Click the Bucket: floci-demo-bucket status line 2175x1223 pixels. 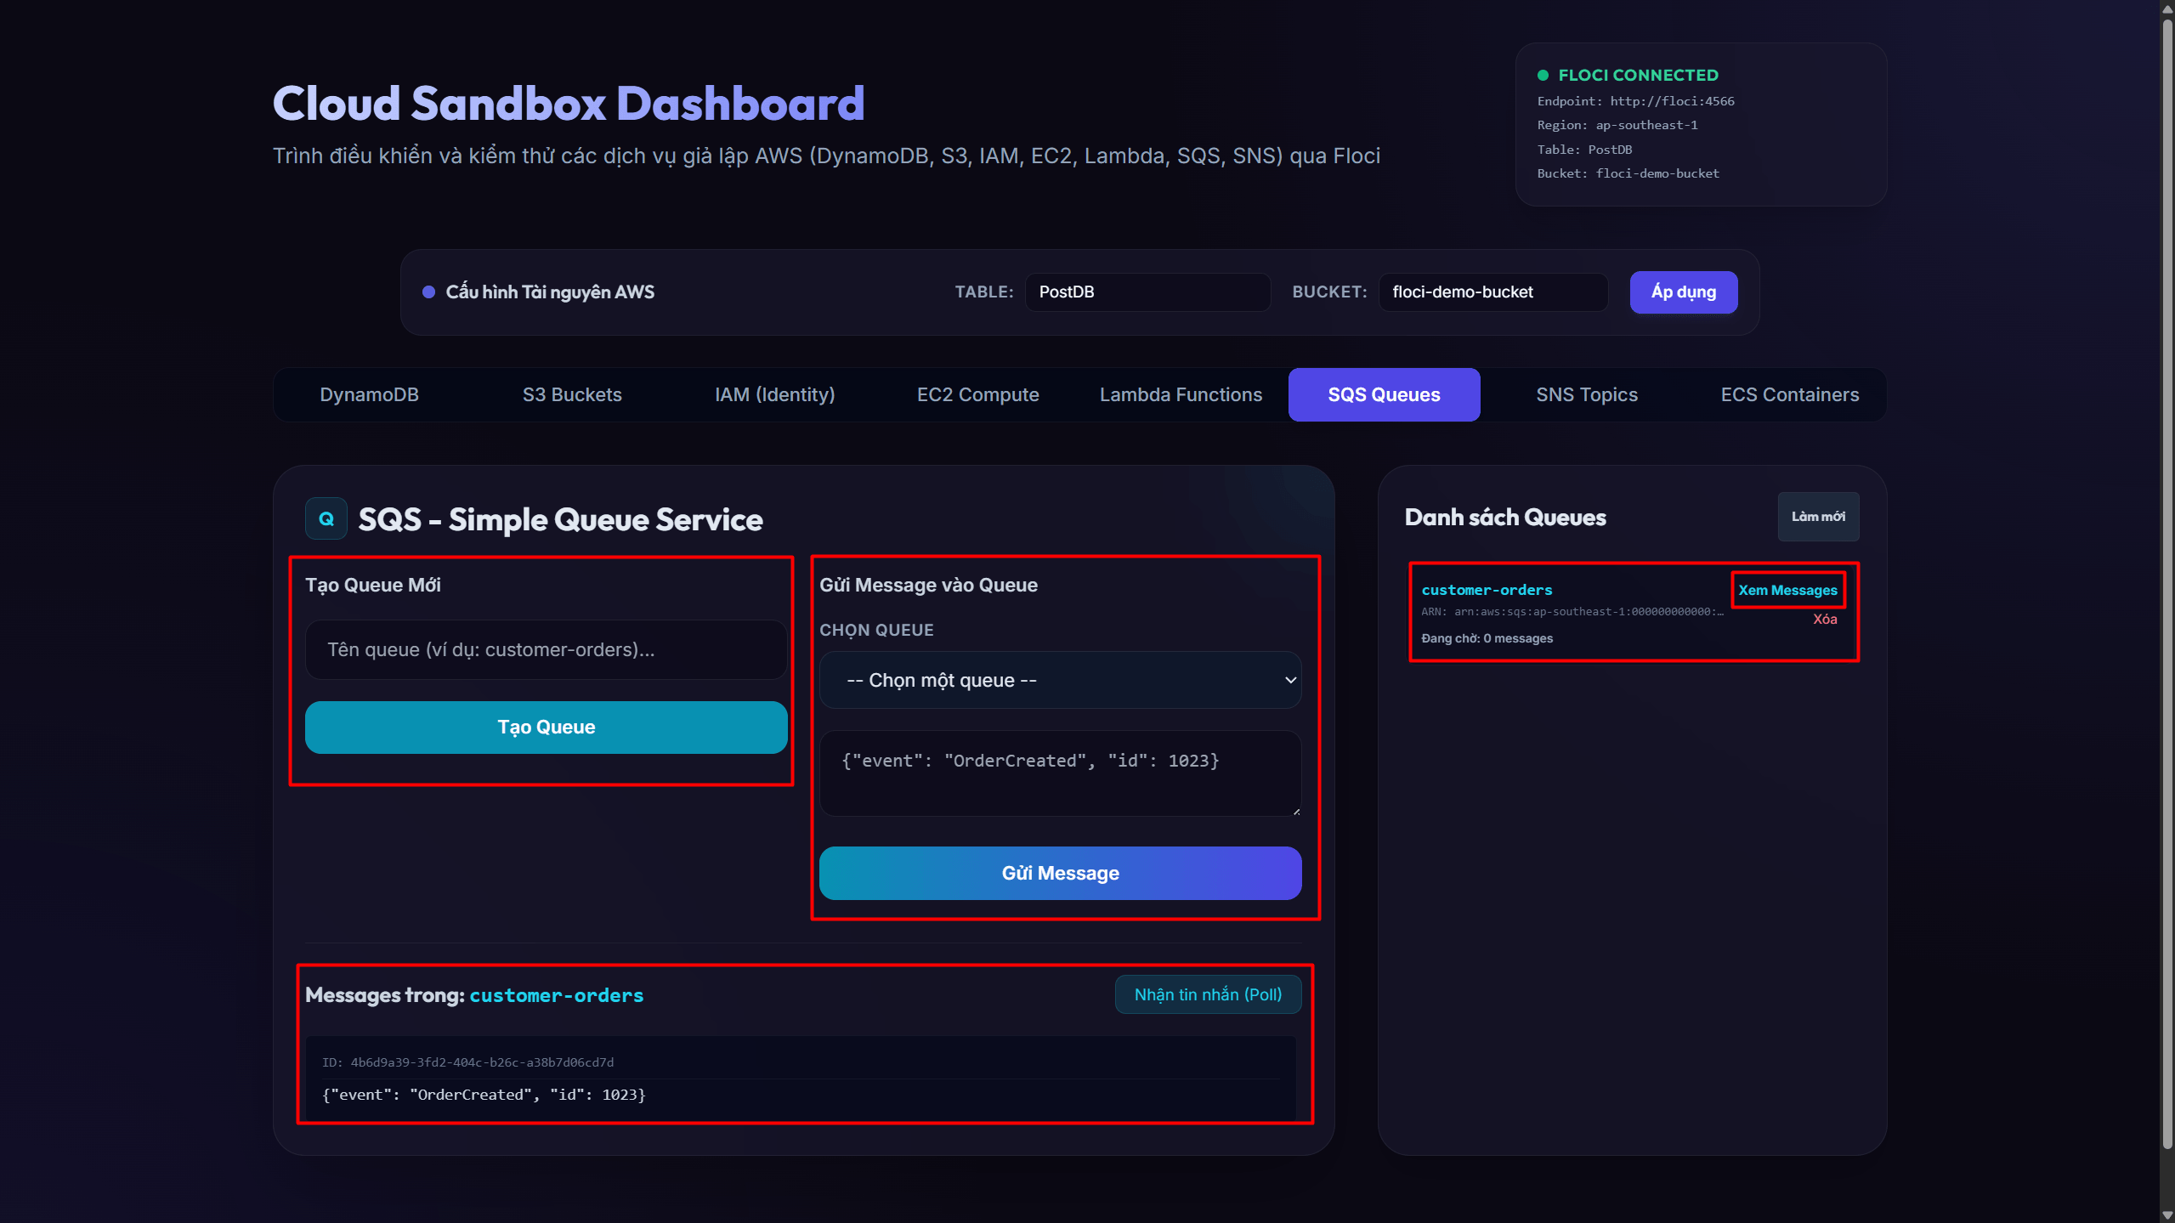[x=1628, y=173]
